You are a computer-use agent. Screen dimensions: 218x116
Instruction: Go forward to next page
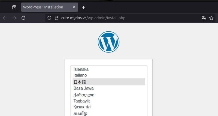click(14, 18)
